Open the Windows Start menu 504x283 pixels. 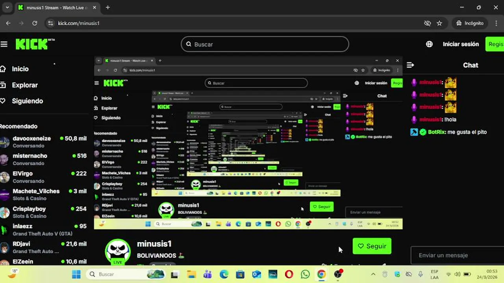coord(76,274)
